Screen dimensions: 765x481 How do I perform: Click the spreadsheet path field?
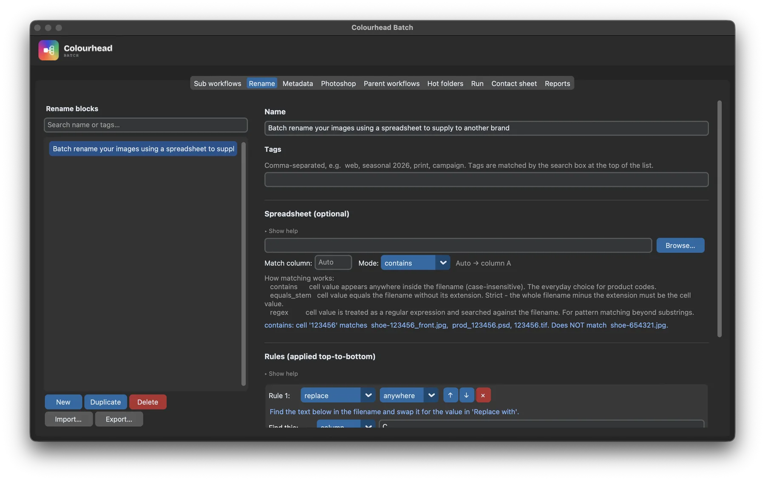coord(458,245)
